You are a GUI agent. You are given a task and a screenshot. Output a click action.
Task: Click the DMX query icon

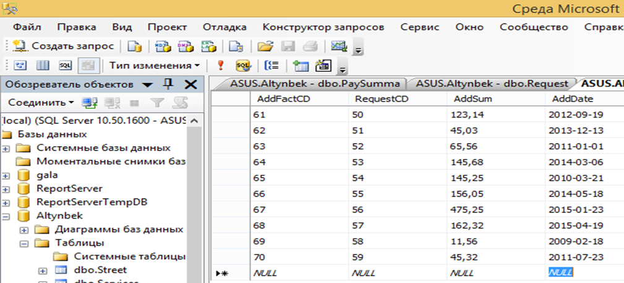(186, 46)
